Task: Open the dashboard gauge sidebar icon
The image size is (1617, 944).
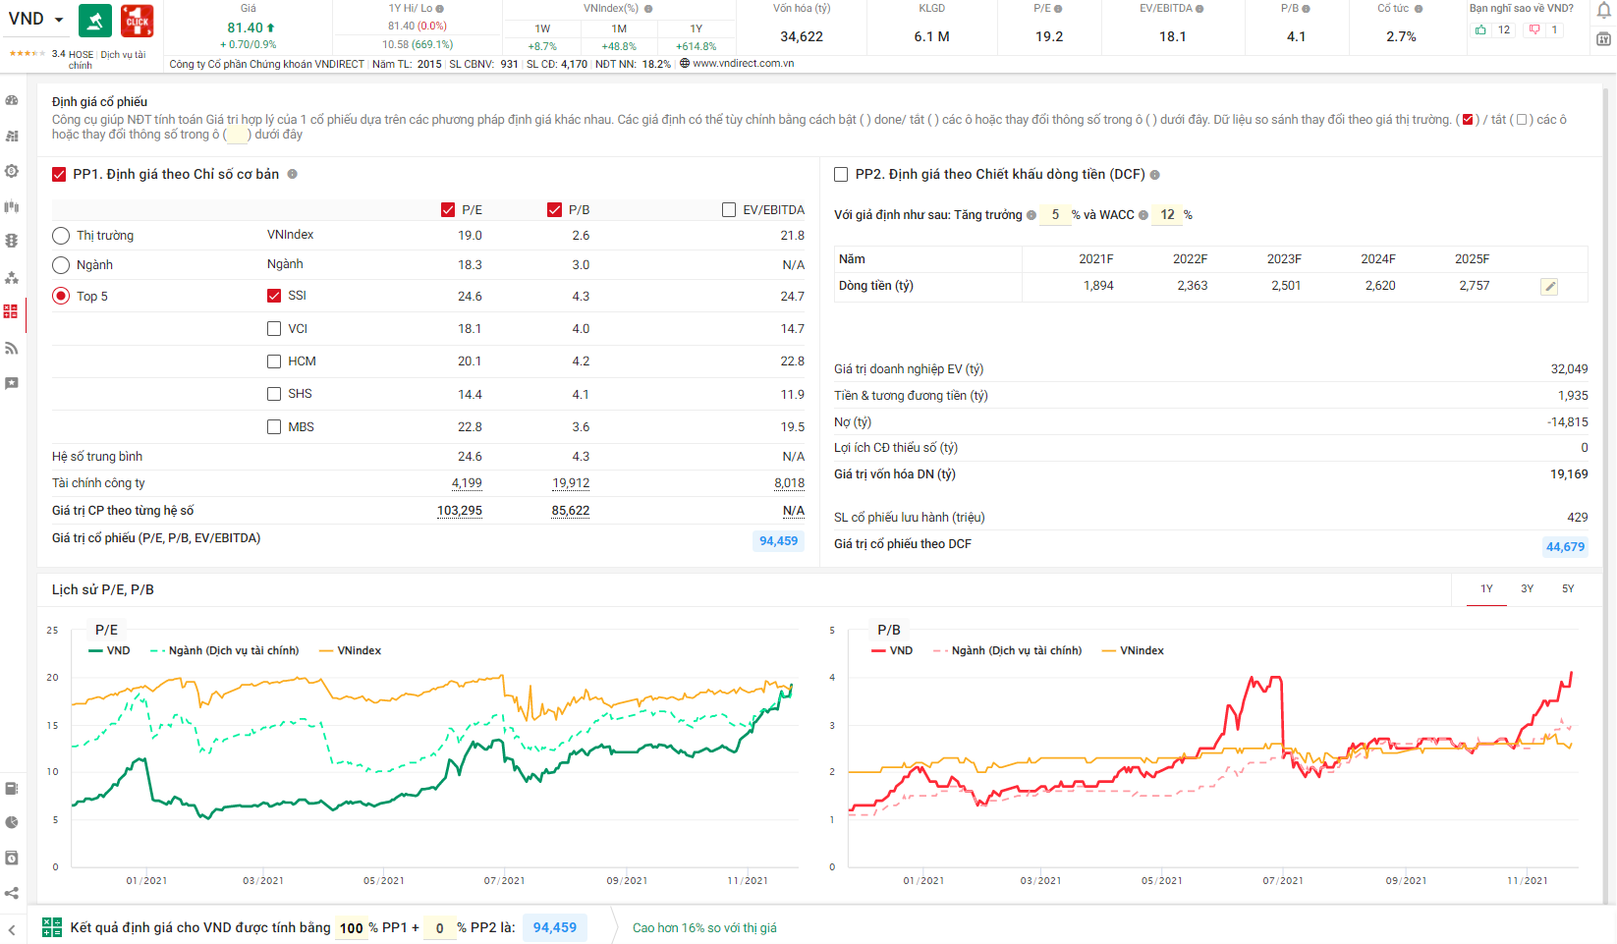Action: (12, 100)
